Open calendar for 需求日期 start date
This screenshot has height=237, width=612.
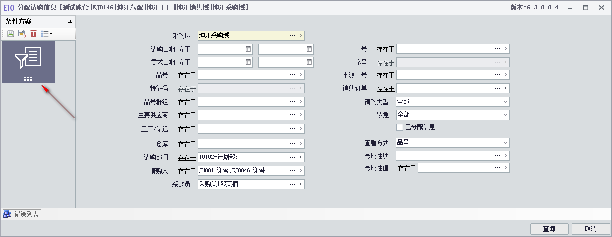pyautogui.click(x=248, y=62)
